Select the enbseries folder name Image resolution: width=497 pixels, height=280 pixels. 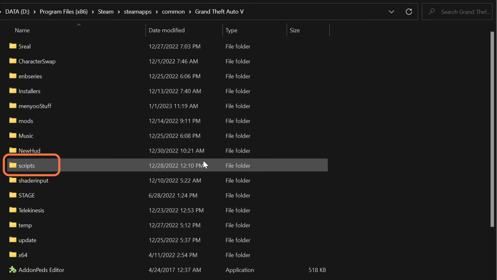(30, 76)
